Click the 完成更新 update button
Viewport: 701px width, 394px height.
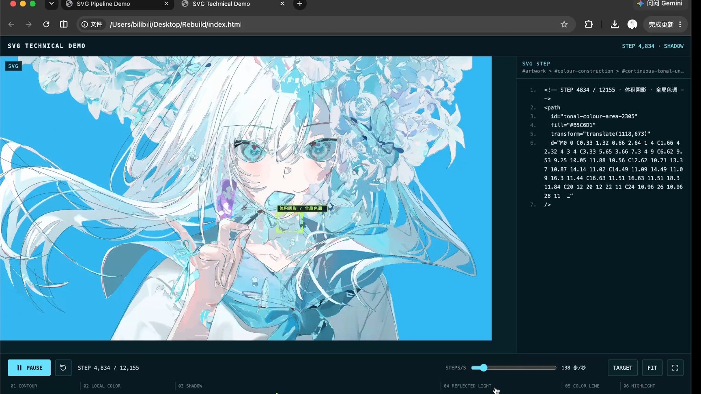665,24
